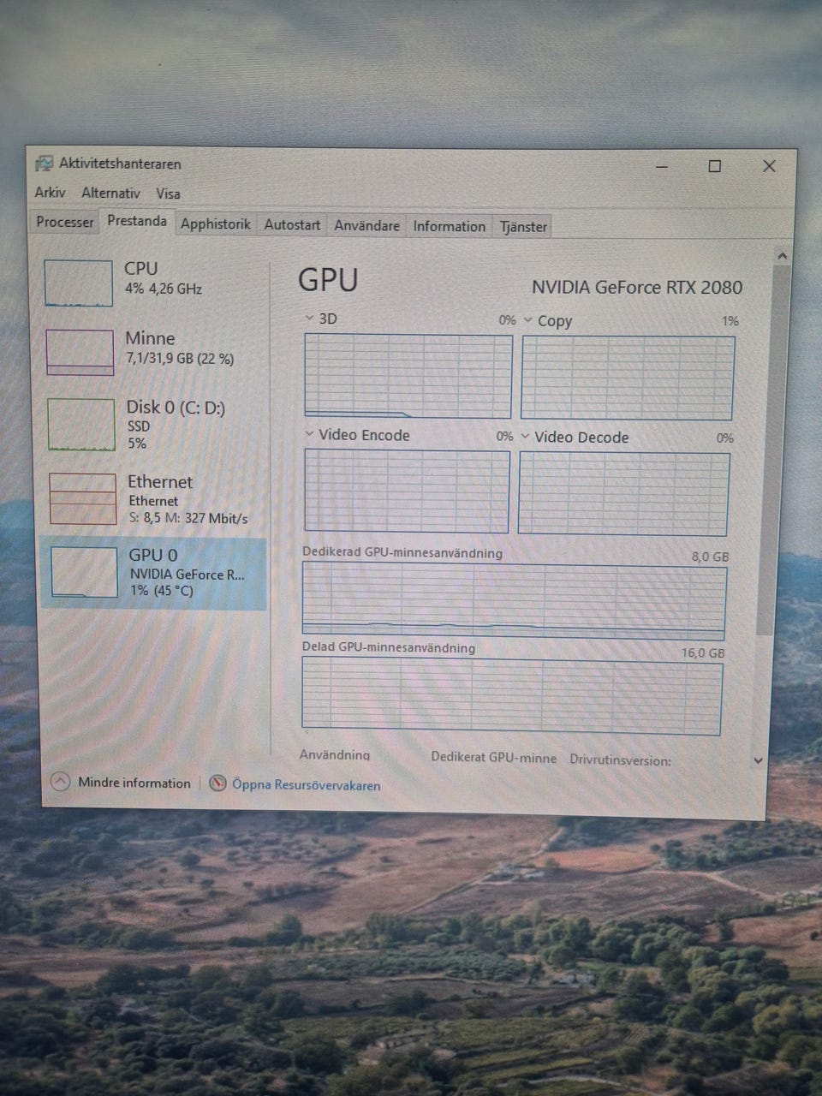Click the 16,0 GB shared memory value
This screenshot has width=822, height=1096.
[703, 652]
